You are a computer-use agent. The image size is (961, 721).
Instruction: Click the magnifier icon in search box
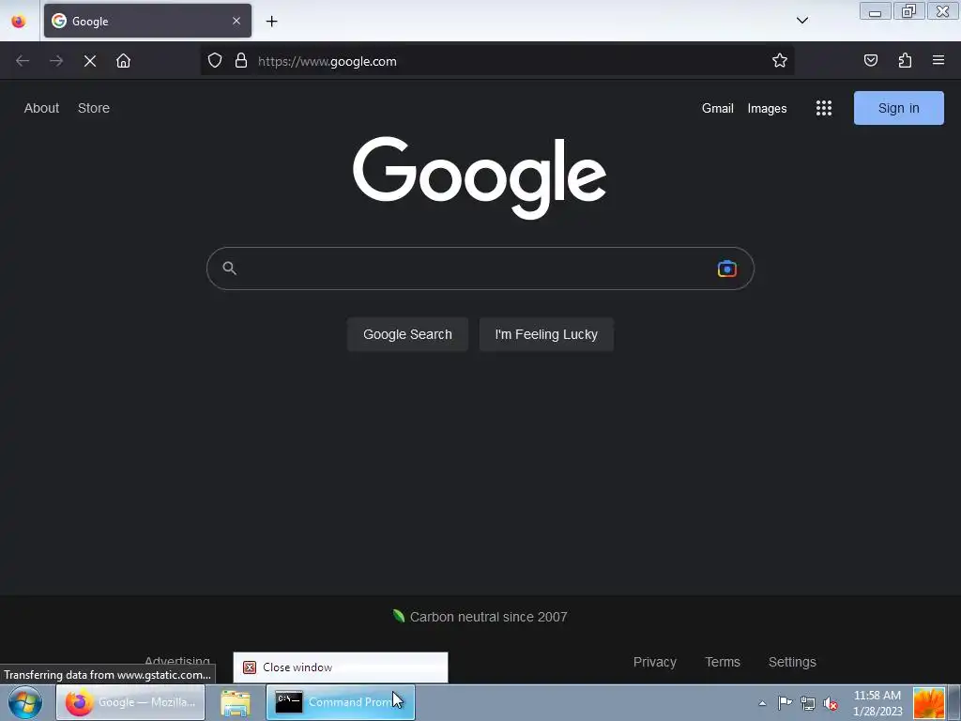[229, 268]
